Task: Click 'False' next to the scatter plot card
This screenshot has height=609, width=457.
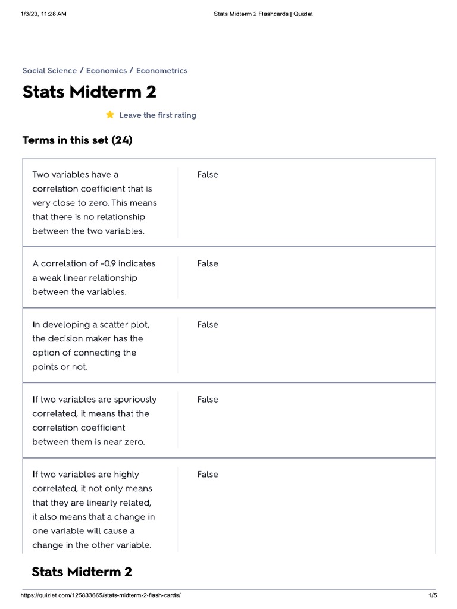Action: click(208, 325)
